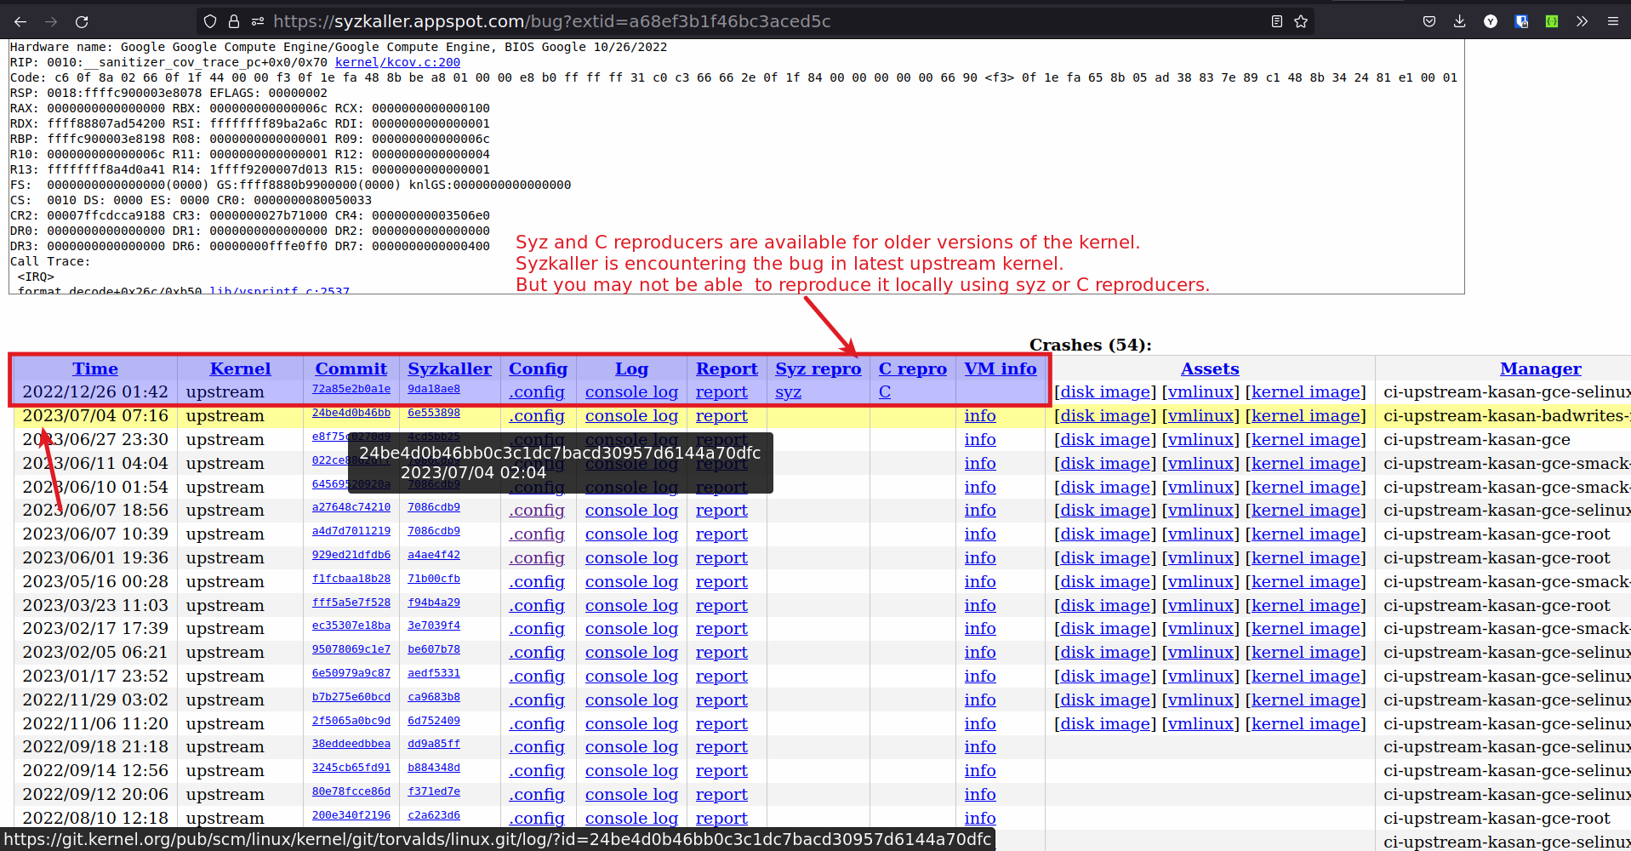Image resolution: width=1631 pixels, height=851 pixels.
Task: Open the C reproducer link
Action: coord(885,392)
